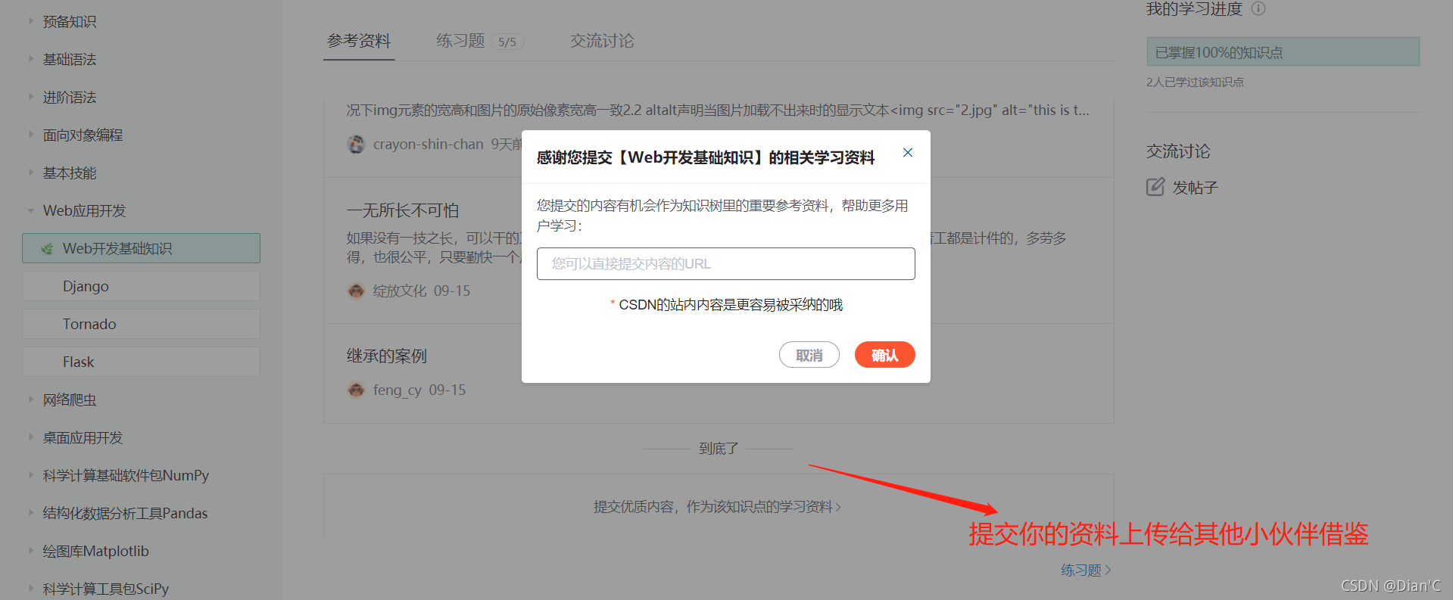Switch to the 交流讨论 tab
The width and height of the screenshot is (1453, 600).
click(x=602, y=41)
